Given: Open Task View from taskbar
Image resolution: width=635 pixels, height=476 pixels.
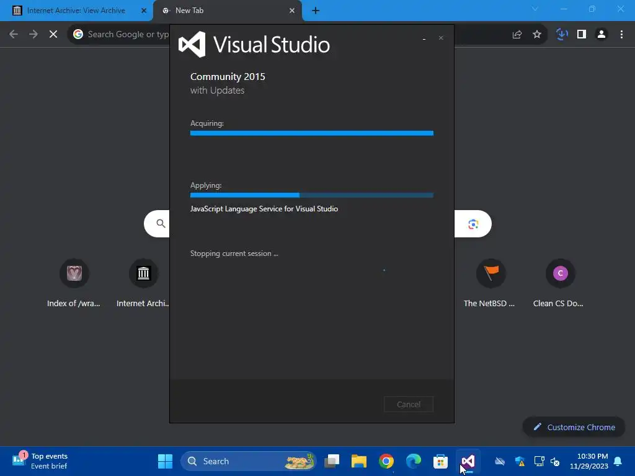Looking at the screenshot, I should point(332,461).
